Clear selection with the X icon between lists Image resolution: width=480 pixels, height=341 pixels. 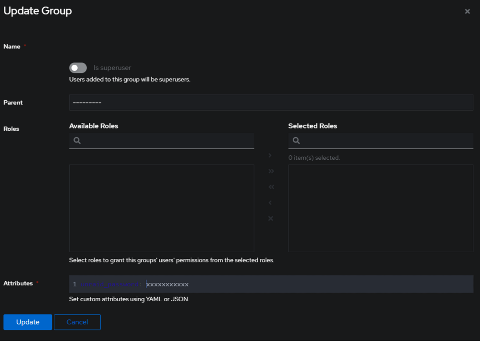[271, 218]
